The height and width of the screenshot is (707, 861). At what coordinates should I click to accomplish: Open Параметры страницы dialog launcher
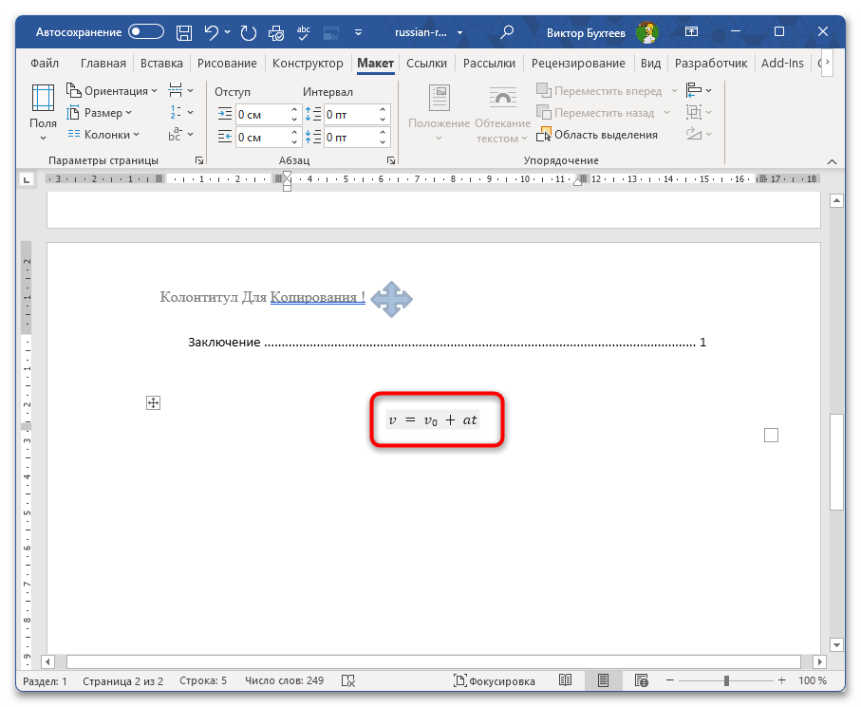tap(199, 160)
